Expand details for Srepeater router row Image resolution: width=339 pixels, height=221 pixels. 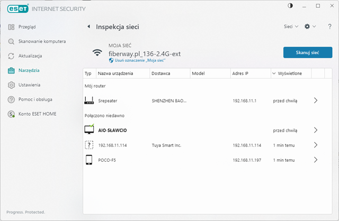316,100
